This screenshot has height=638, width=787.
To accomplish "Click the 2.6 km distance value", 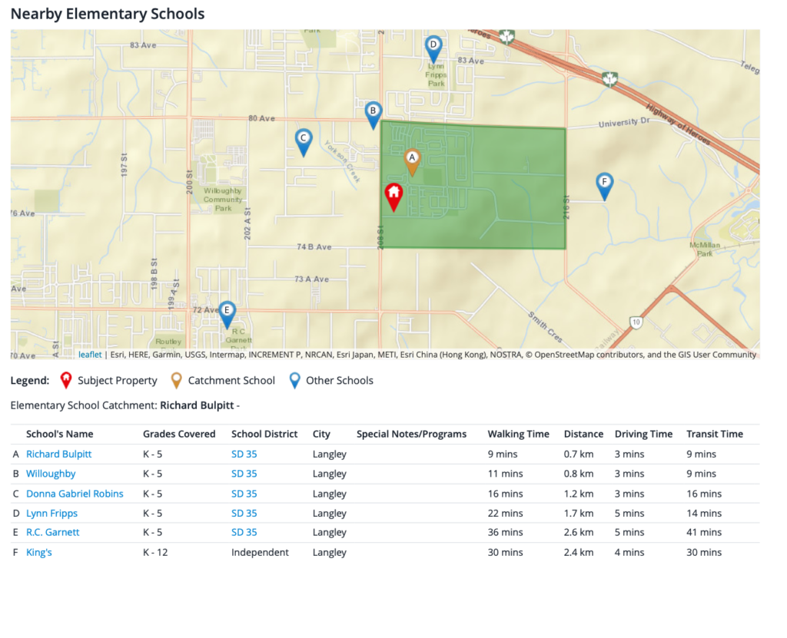I will click(x=579, y=532).
